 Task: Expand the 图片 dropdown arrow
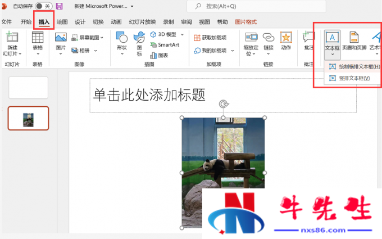point(61,53)
